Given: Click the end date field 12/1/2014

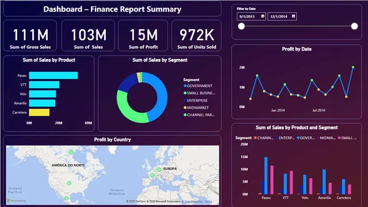Looking at the screenshot, I should point(282,17).
